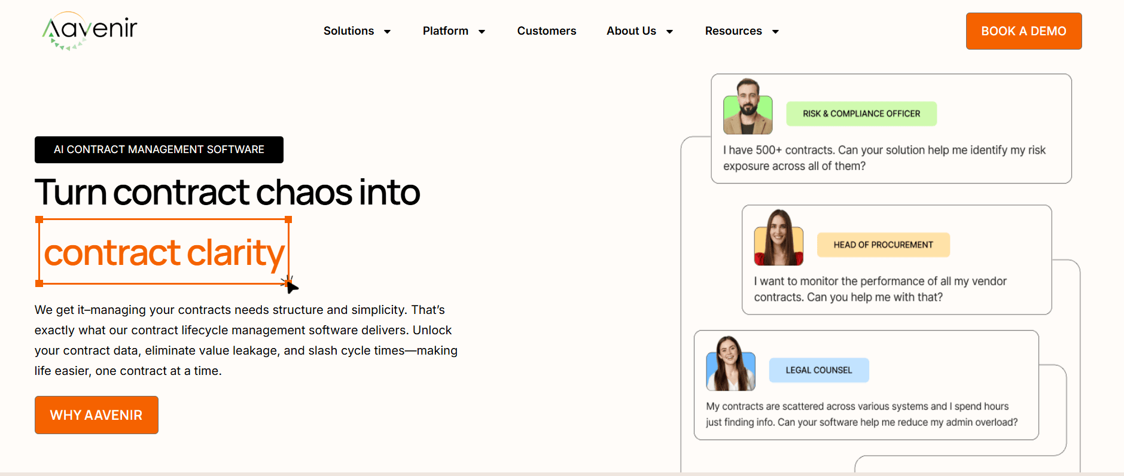
Task: Click the About Us menu label
Action: (x=631, y=31)
